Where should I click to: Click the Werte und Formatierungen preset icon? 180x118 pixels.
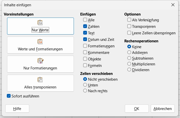pyautogui.click(x=40, y=42)
